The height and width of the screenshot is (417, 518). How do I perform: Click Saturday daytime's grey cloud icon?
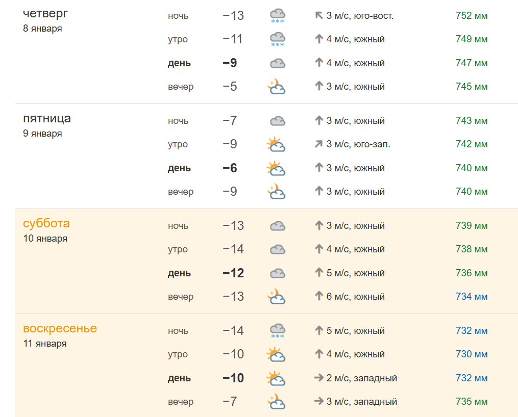tap(277, 273)
